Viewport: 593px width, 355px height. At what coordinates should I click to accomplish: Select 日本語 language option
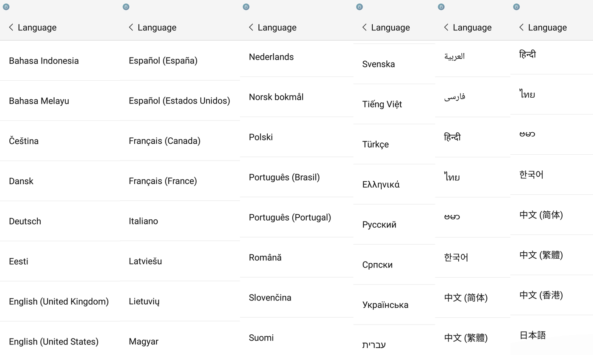[x=551, y=335]
